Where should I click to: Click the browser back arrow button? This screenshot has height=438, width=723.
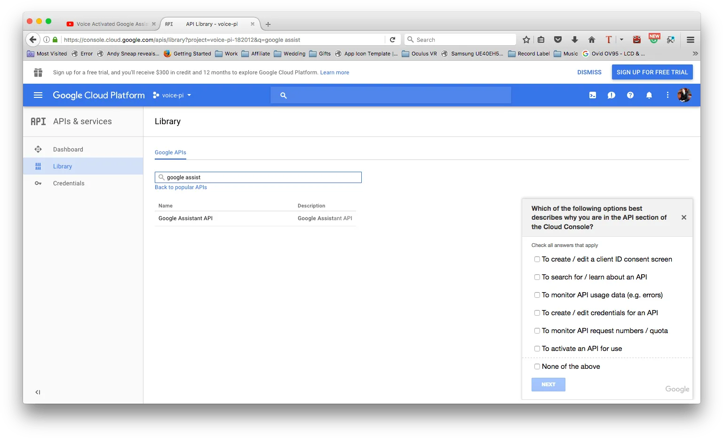[x=33, y=40]
